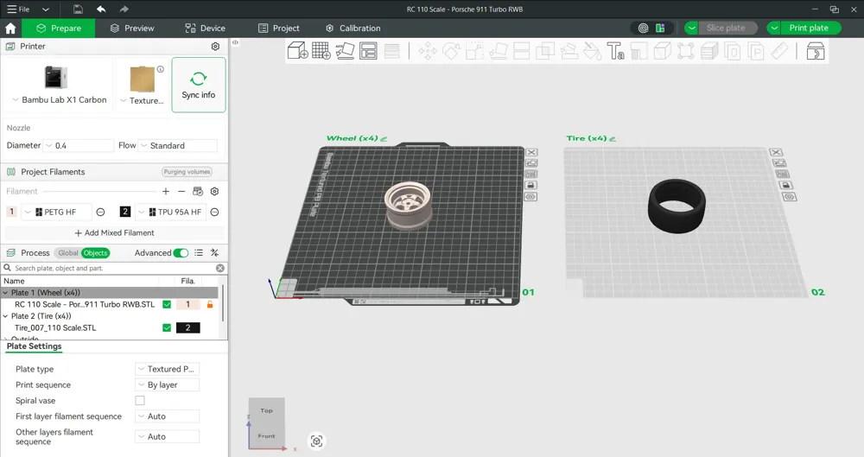The width and height of the screenshot is (864, 457).
Task: Switch to the Project tab
Action: [279, 29]
